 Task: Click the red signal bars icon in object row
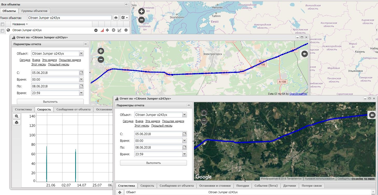pyautogui.click(x=102, y=30)
